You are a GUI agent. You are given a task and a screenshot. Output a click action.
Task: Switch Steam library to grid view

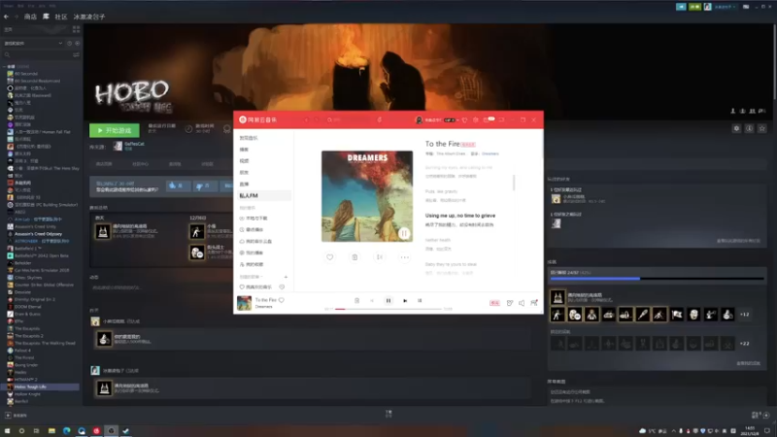click(x=77, y=30)
